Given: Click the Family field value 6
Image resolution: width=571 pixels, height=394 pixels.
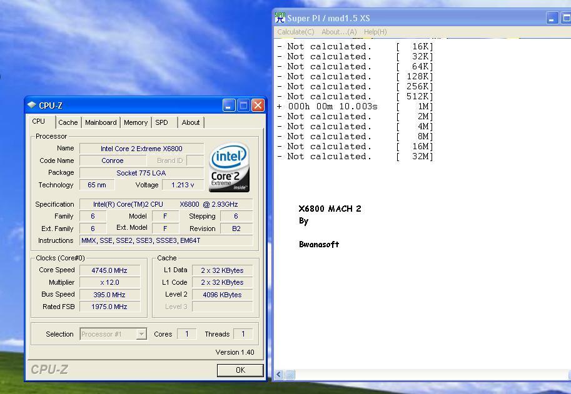Looking at the screenshot, I should [93, 216].
